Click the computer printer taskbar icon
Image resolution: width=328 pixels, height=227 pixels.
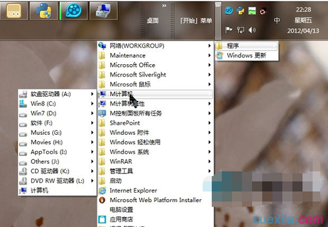tap(104, 11)
